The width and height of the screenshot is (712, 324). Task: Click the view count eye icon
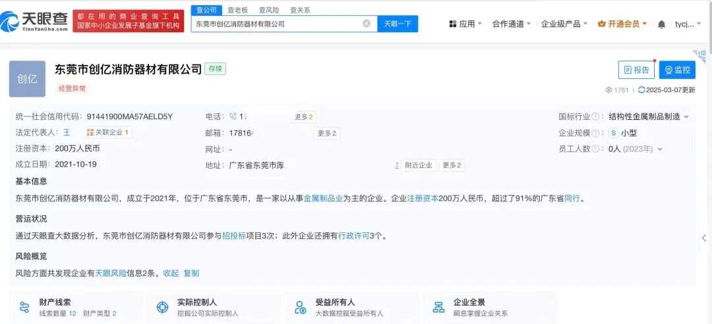coord(609,90)
